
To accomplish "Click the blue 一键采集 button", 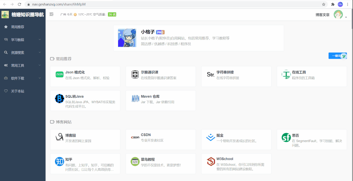I will (x=338, y=56).
